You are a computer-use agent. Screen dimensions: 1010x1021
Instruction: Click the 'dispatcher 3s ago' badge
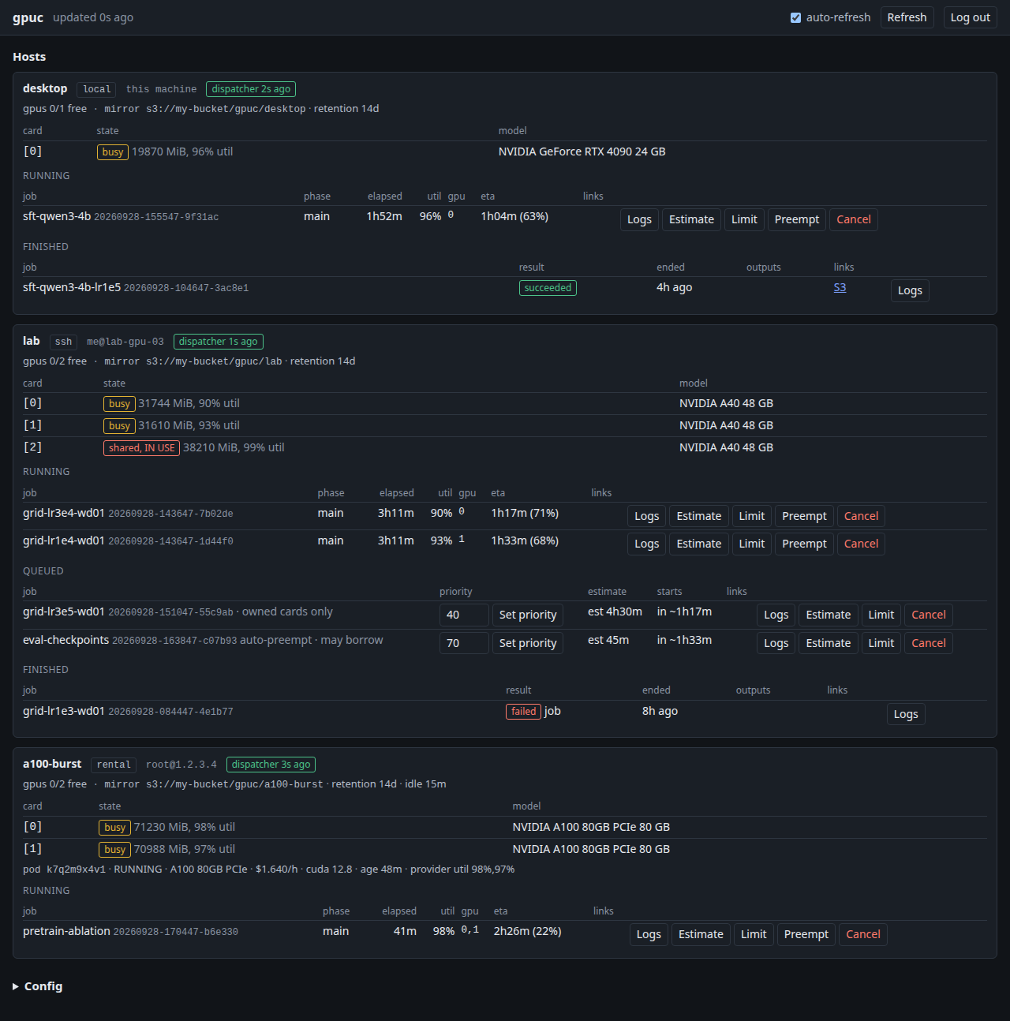click(x=271, y=765)
